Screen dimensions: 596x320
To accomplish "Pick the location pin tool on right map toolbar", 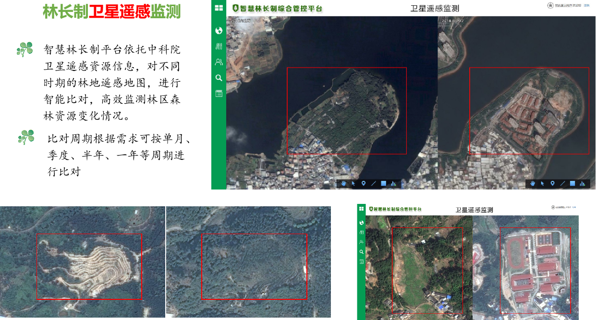I will coord(552,183).
